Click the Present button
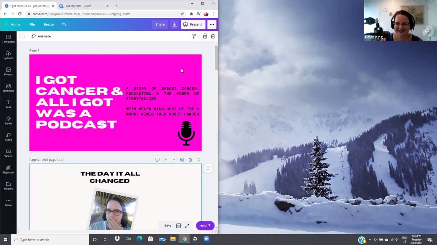This screenshot has height=245, width=437. tap(193, 24)
